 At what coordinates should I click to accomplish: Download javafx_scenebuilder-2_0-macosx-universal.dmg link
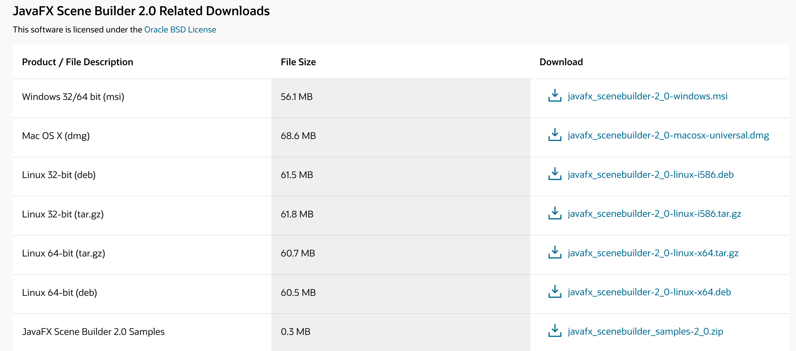pyautogui.click(x=668, y=135)
